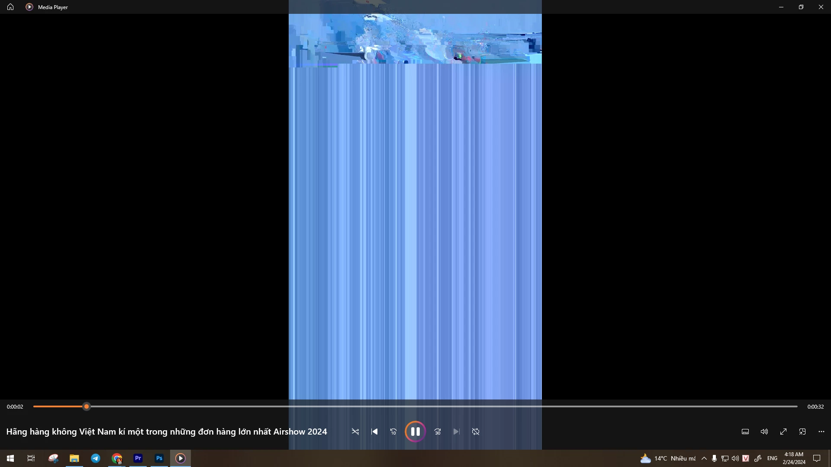Viewport: 831px width, 467px height.
Task: Open the subtitles and captions menu
Action: click(745, 432)
